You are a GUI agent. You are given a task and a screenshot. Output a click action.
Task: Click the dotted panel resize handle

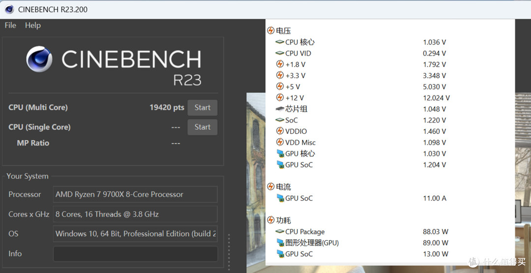tap(229, 252)
